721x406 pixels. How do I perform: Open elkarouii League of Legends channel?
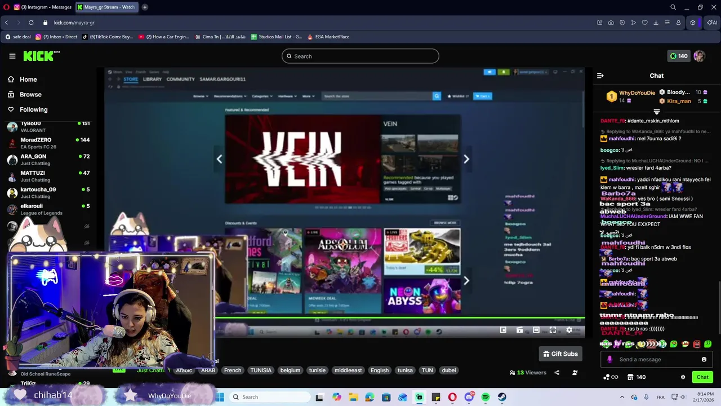point(48,209)
